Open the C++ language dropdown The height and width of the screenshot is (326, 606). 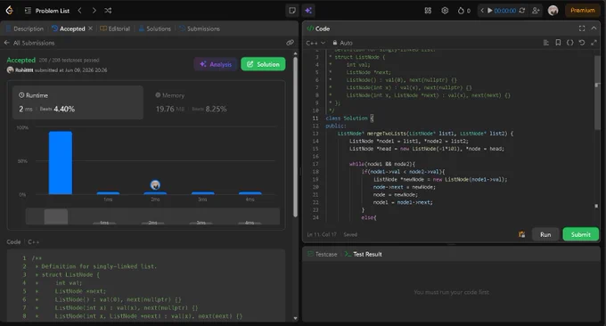pyautogui.click(x=315, y=43)
